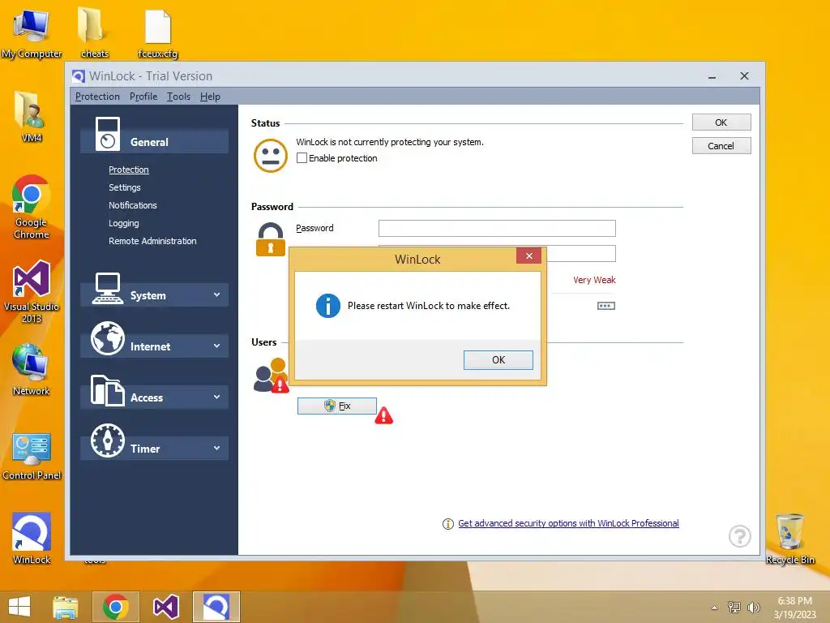
Task: Switch to Visual Studio in the taskbar
Action: pyautogui.click(x=165, y=607)
